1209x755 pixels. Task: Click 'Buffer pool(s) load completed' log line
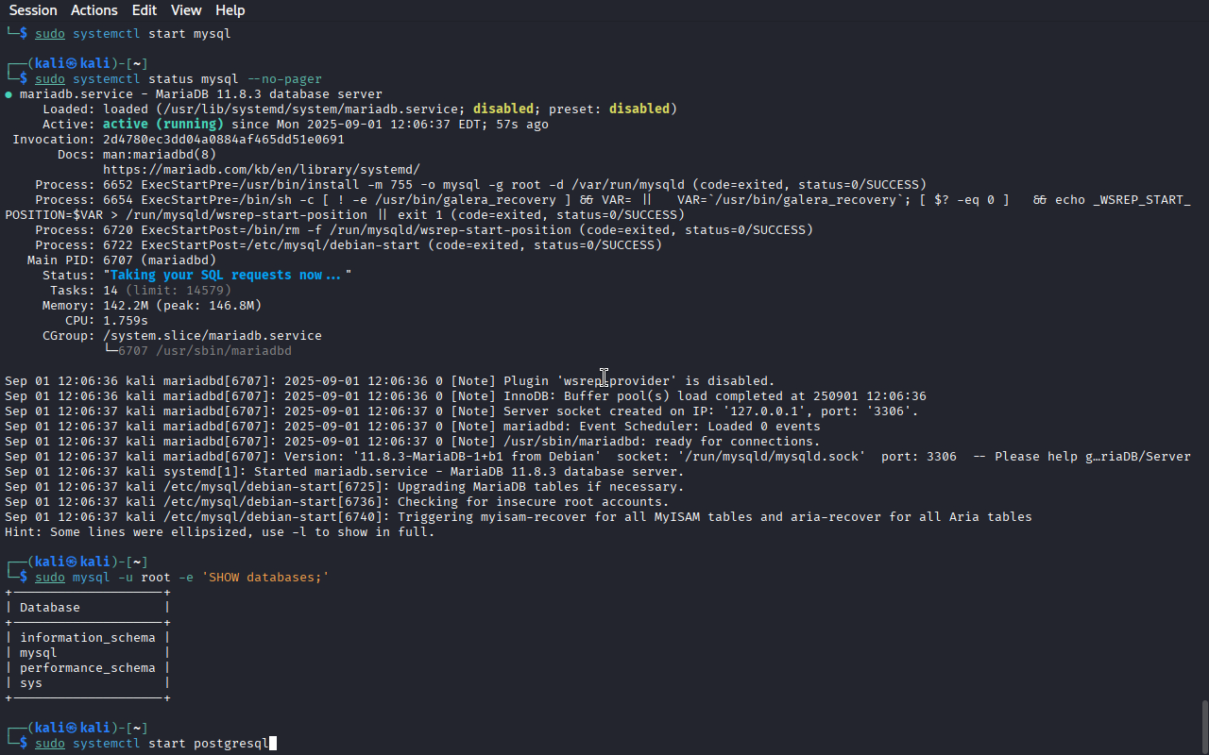pos(466,396)
